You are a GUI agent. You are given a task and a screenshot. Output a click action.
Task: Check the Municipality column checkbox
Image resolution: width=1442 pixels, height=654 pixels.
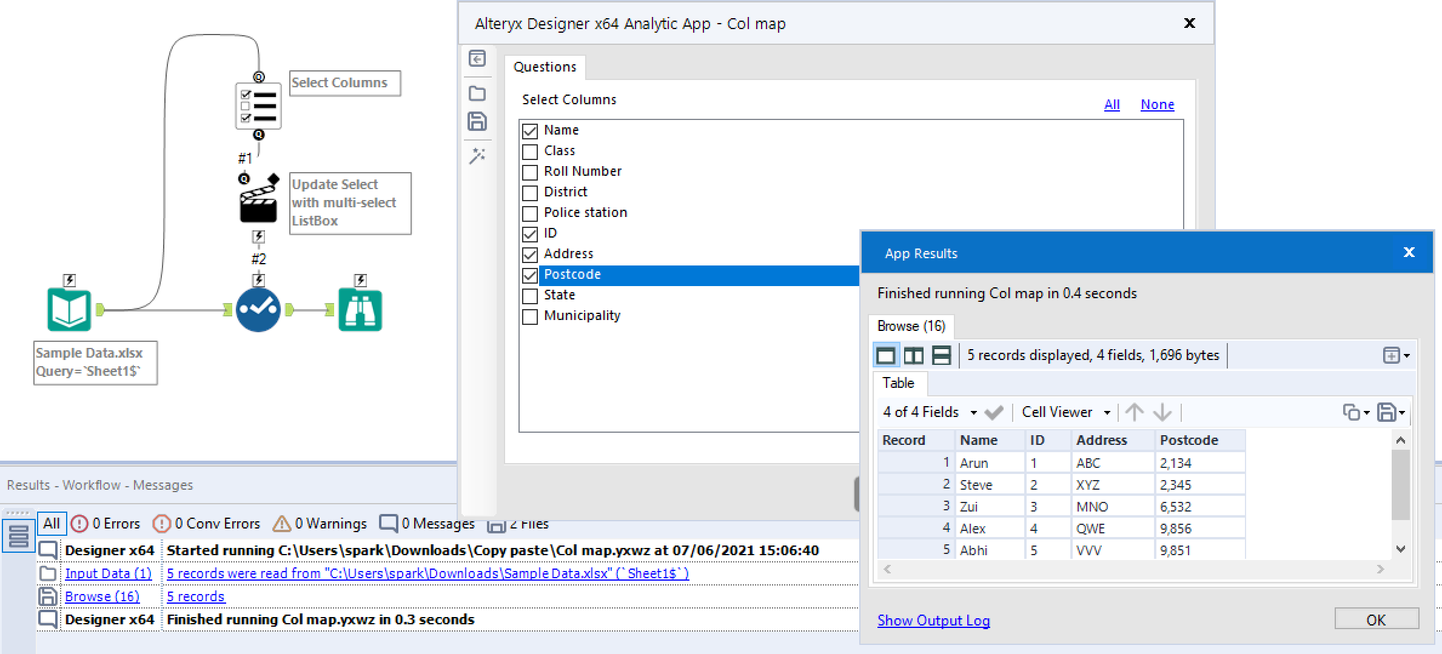click(529, 316)
